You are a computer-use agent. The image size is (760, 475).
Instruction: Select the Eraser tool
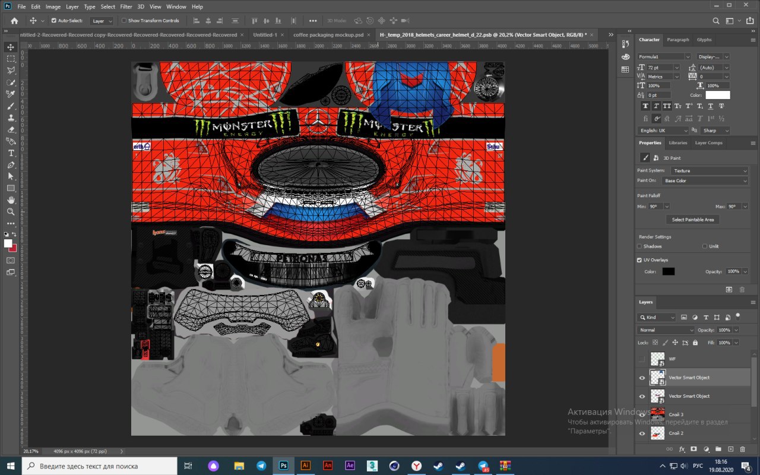tap(11, 129)
